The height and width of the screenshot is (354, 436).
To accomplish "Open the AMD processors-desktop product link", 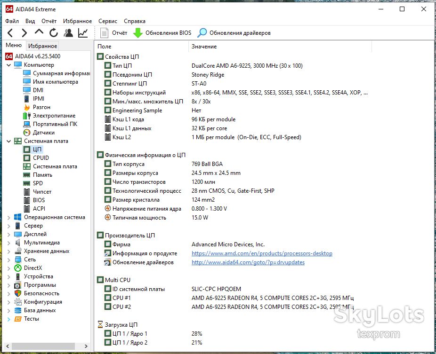I will (x=262, y=253).
